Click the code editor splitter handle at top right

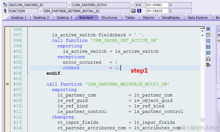pyautogui.click(x=202, y=28)
